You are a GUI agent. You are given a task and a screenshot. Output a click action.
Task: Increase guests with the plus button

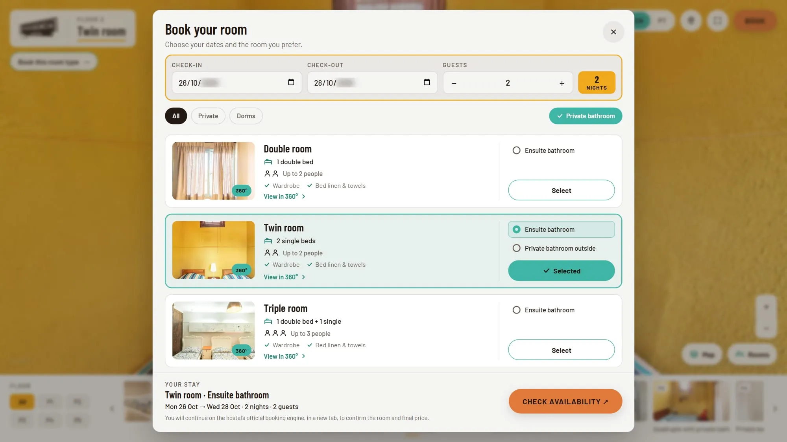[562, 83]
